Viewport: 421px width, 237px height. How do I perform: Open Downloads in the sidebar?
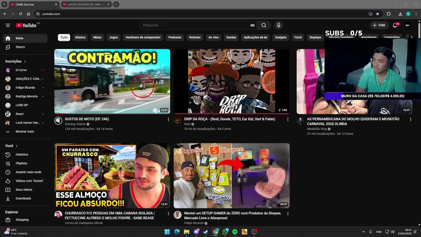(25, 198)
